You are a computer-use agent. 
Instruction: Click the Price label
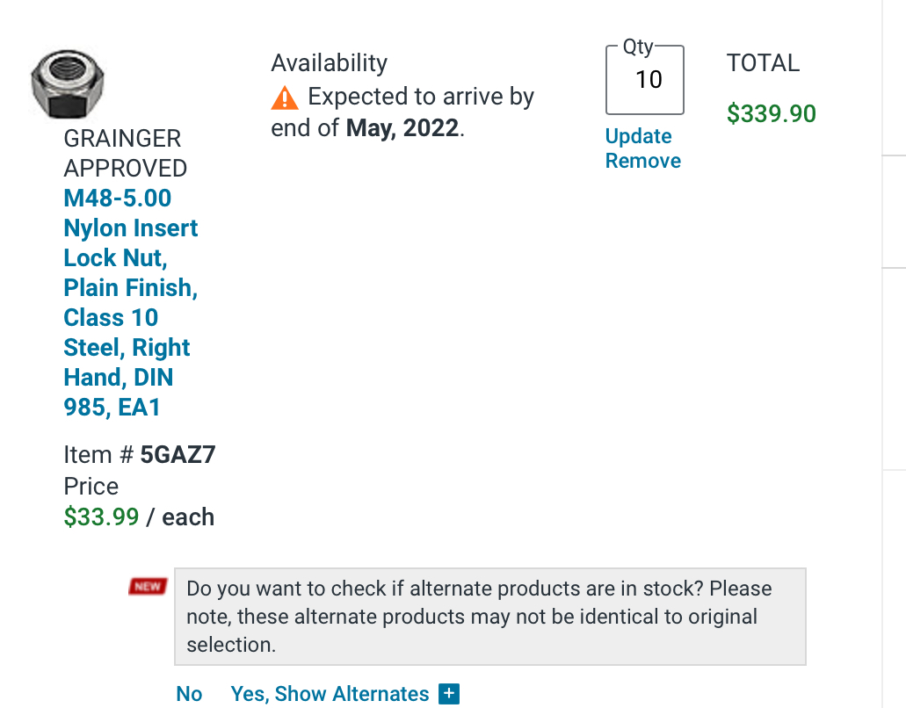coord(91,487)
